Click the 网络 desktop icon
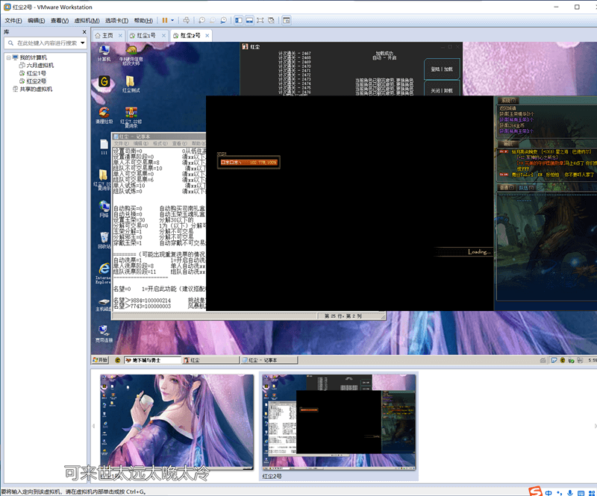The height and width of the screenshot is (496, 597). tap(104, 209)
